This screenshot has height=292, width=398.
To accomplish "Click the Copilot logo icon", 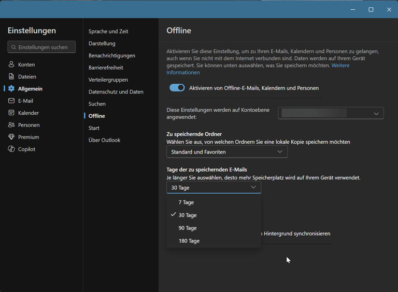I will coord(11,149).
